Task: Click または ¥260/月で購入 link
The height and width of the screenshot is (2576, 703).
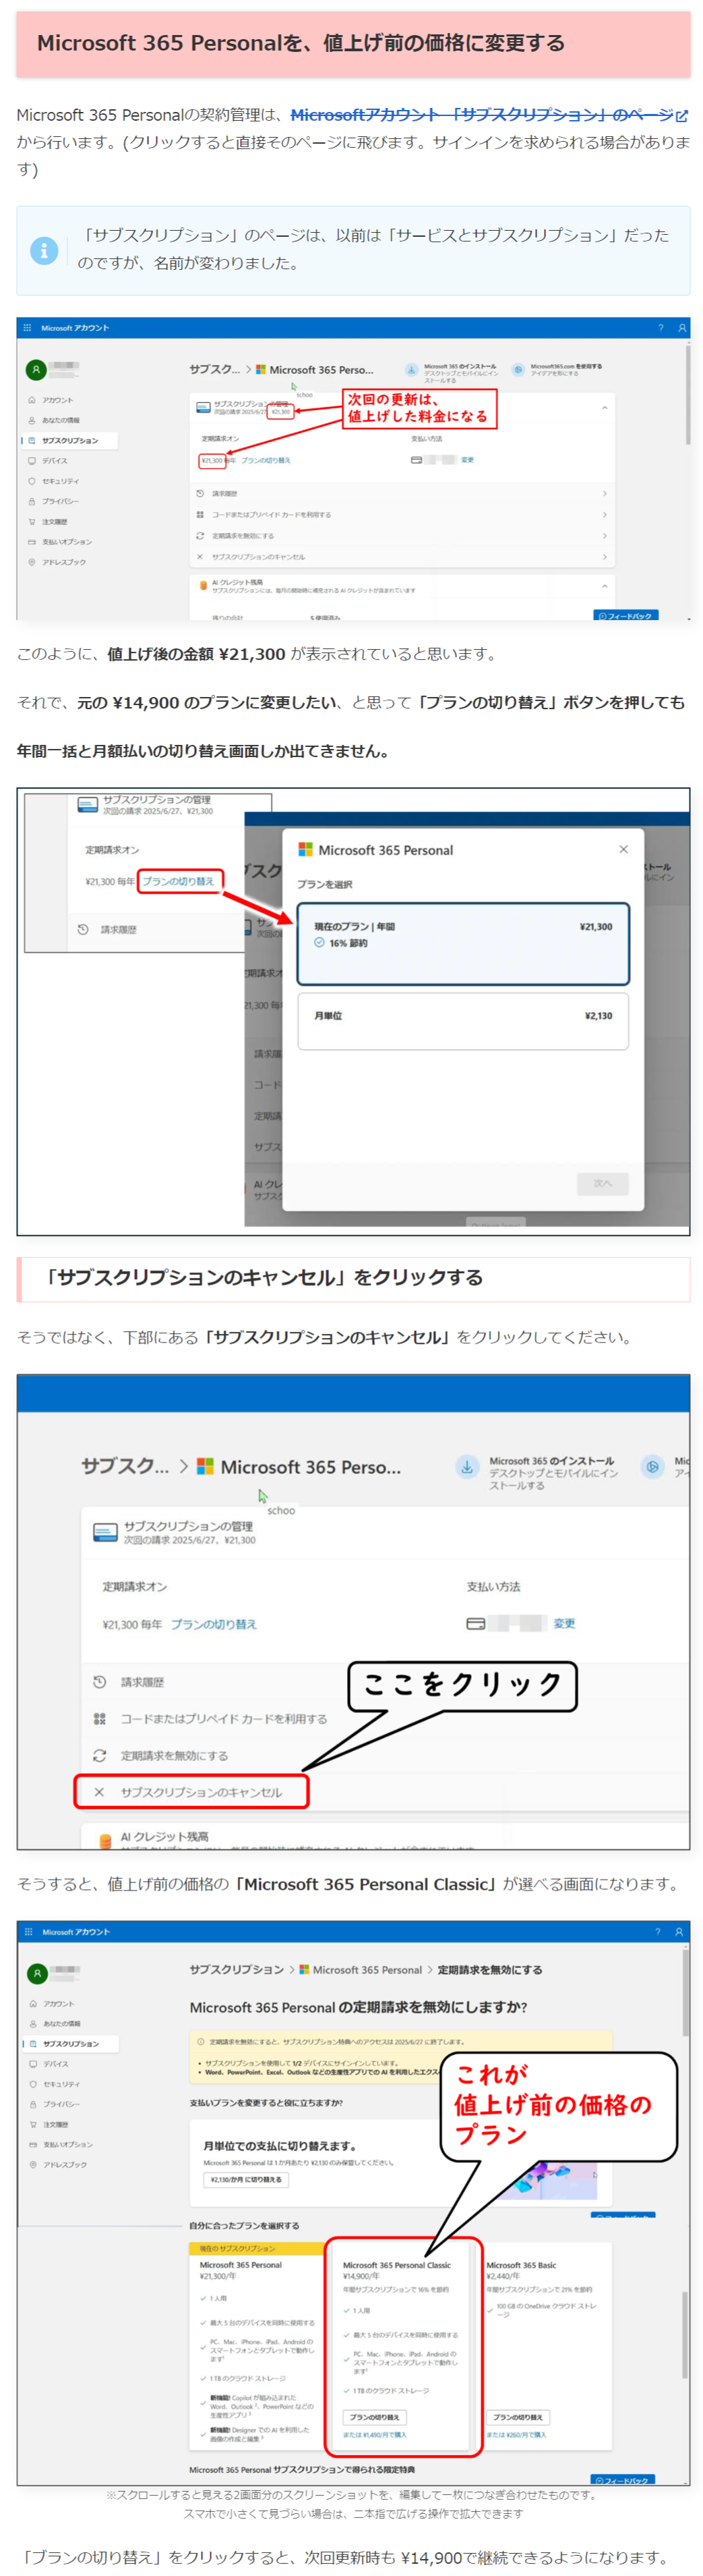Action: [x=516, y=2434]
